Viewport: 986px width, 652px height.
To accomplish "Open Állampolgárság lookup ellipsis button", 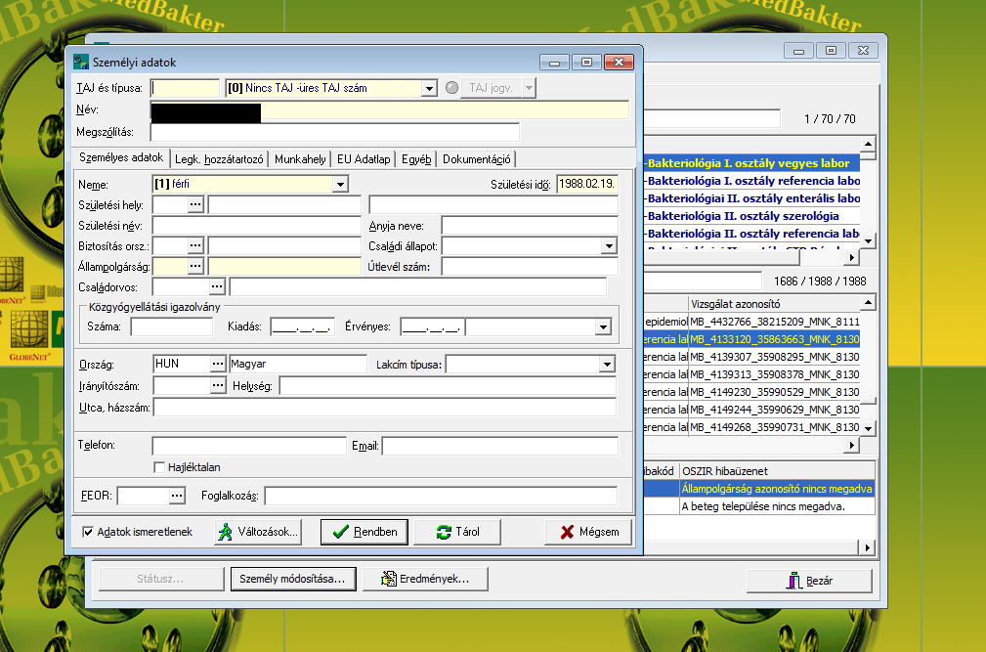I will click(195, 267).
